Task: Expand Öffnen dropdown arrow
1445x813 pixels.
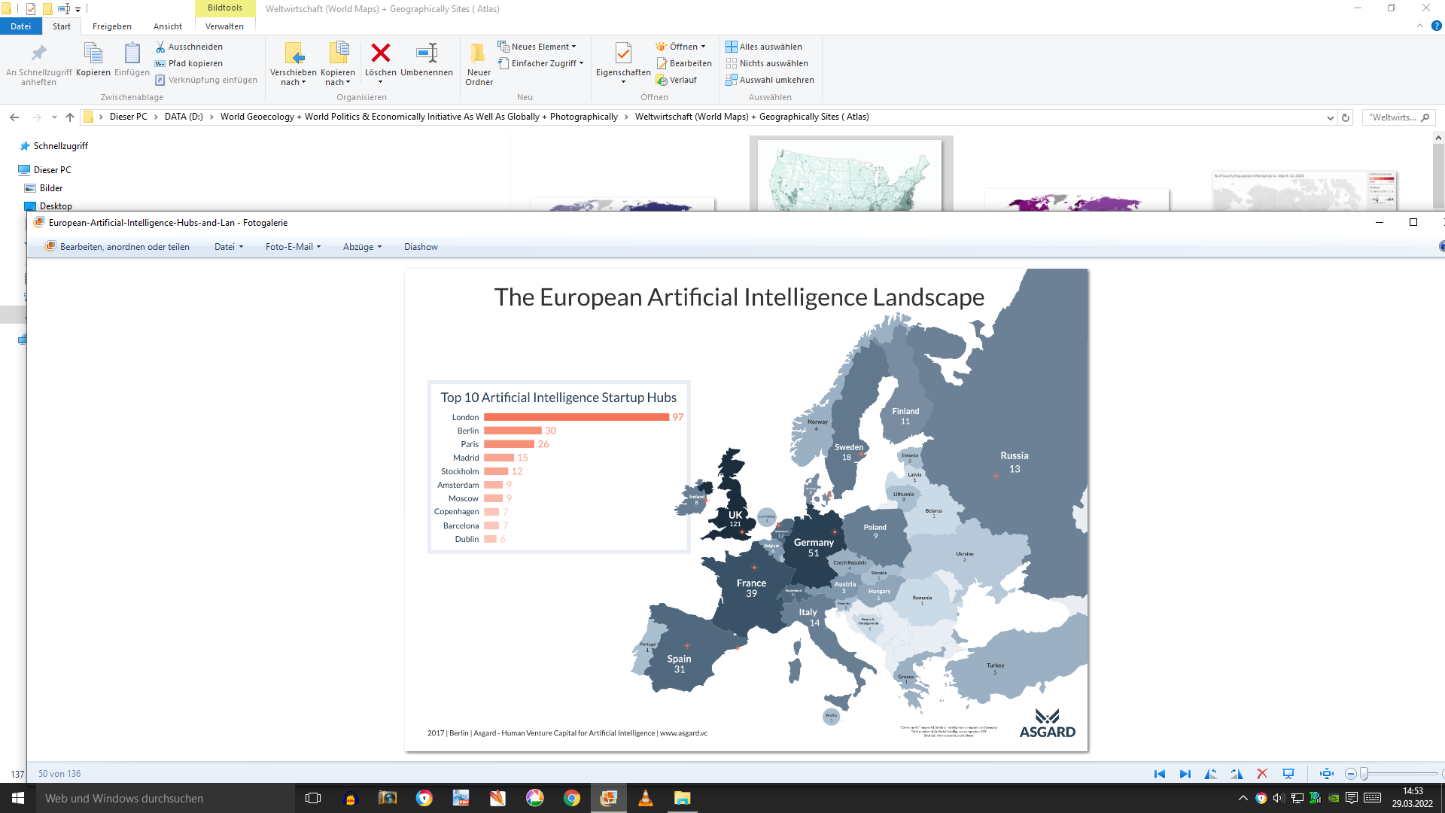Action: pos(704,47)
